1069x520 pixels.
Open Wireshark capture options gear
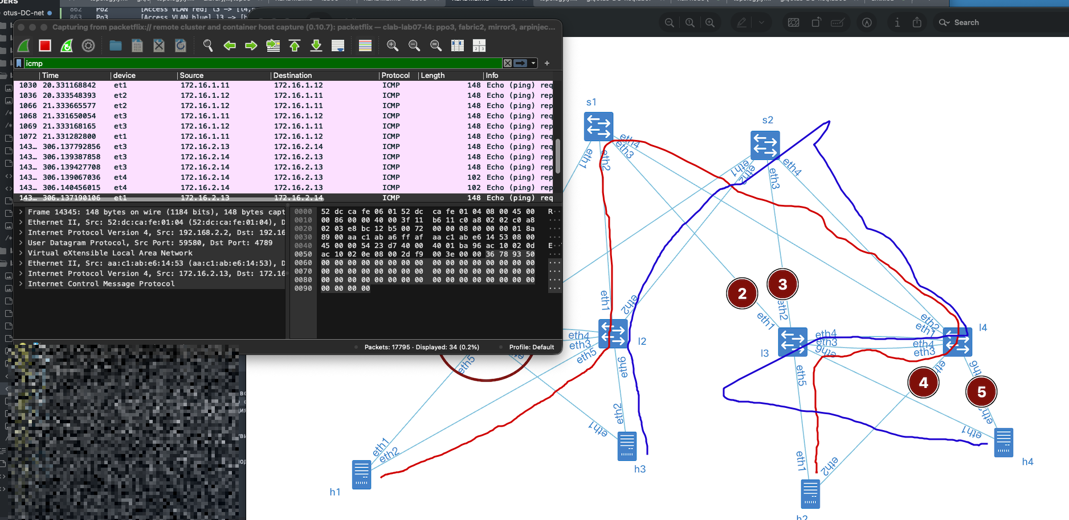pyautogui.click(x=88, y=46)
